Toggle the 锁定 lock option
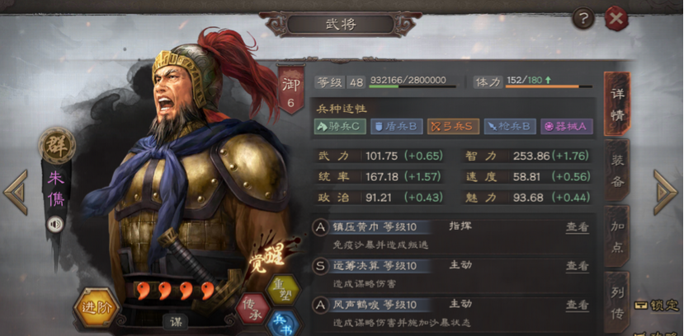The height and width of the screenshot is (336, 684). [658, 305]
